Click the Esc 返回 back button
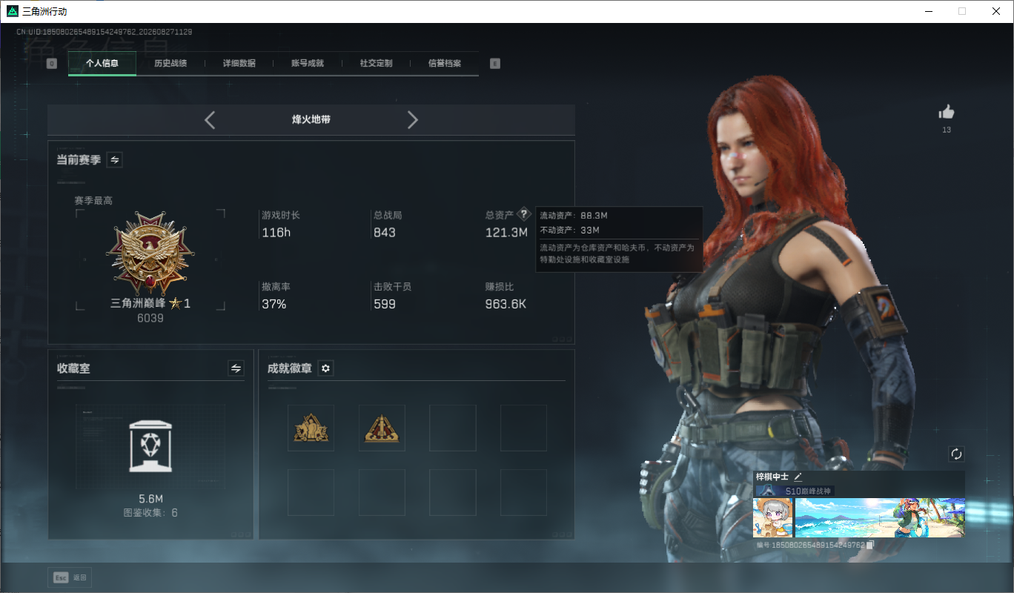Screen dimensions: 1014x593 tap(70, 577)
